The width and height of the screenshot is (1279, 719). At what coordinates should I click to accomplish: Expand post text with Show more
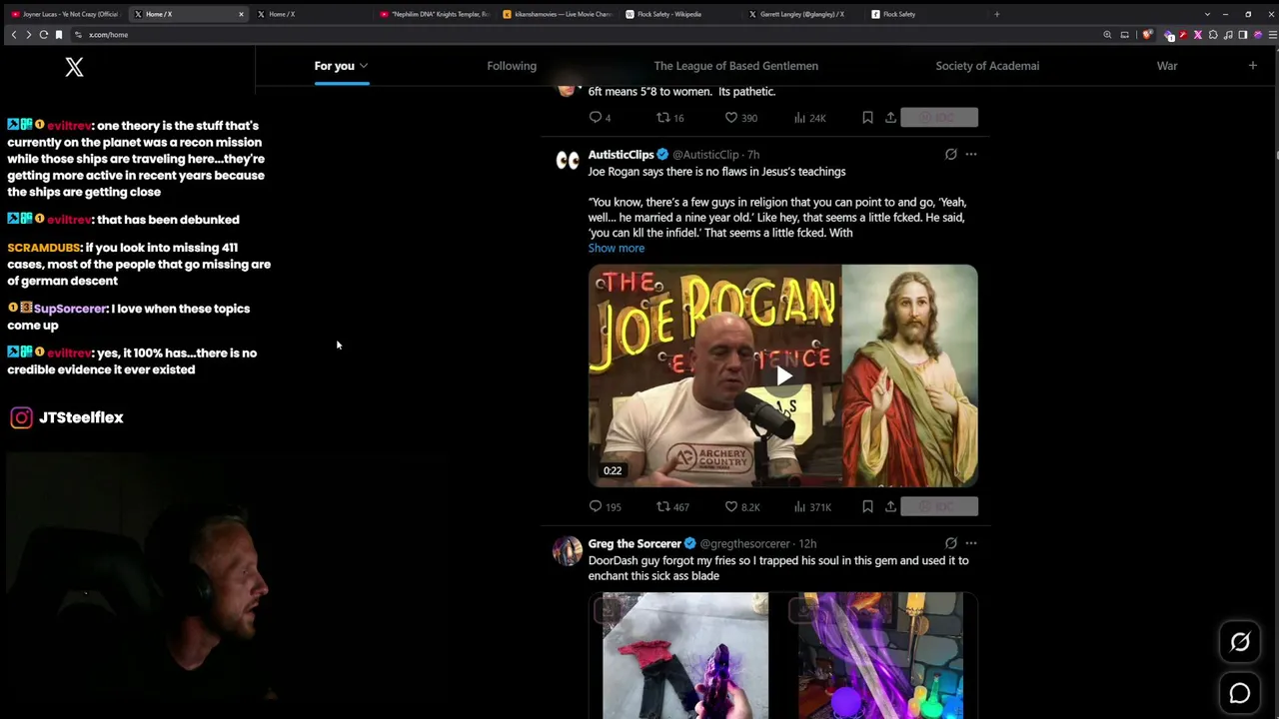[617, 249]
